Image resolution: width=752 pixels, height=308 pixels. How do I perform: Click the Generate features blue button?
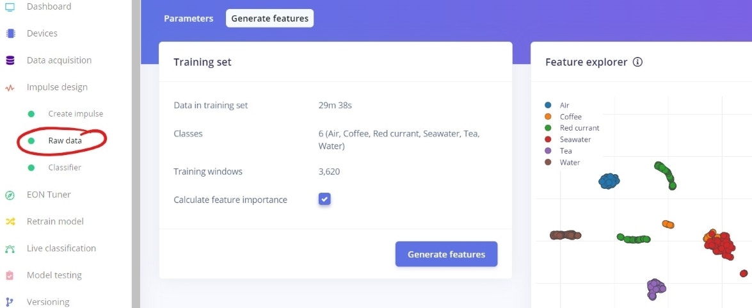click(447, 254)
